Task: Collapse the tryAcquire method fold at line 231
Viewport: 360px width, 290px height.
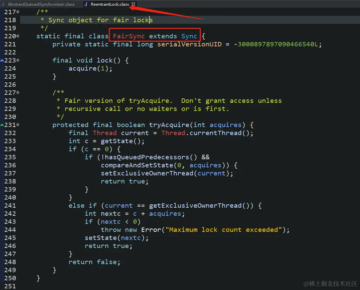Action: click(18, 125)
